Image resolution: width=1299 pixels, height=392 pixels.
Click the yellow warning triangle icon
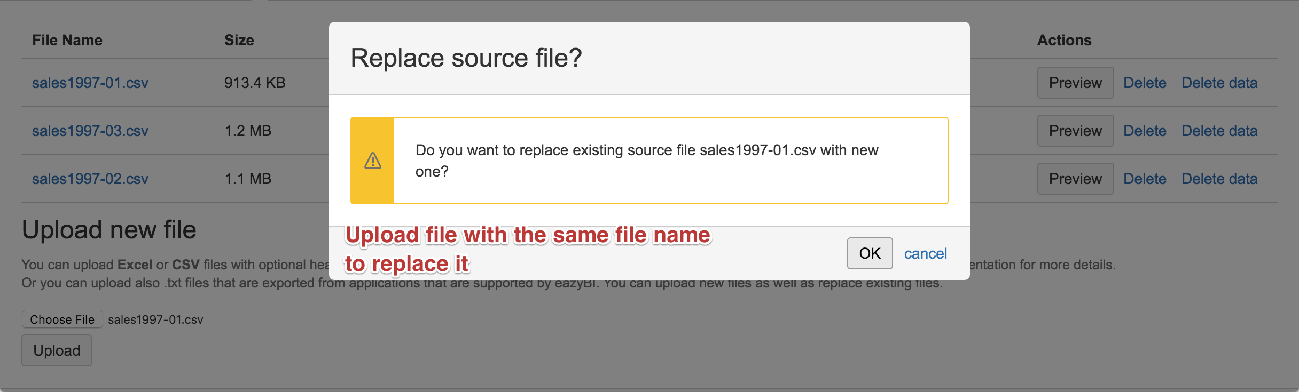[372, 161]
